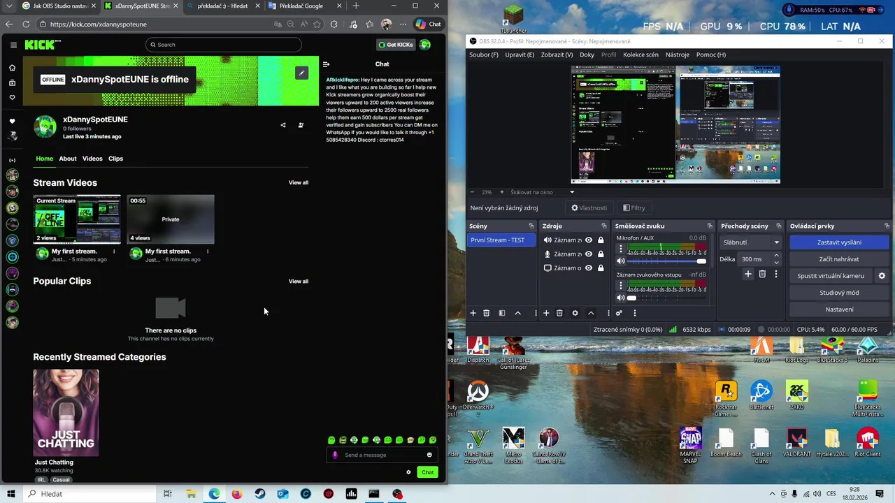
Task: Open Škálovat na okno scaling dropdown
Action: tap(542, 192)
